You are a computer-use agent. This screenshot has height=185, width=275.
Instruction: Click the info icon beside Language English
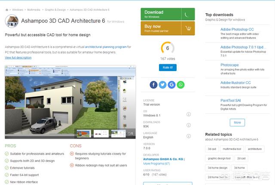pos(189,136)
